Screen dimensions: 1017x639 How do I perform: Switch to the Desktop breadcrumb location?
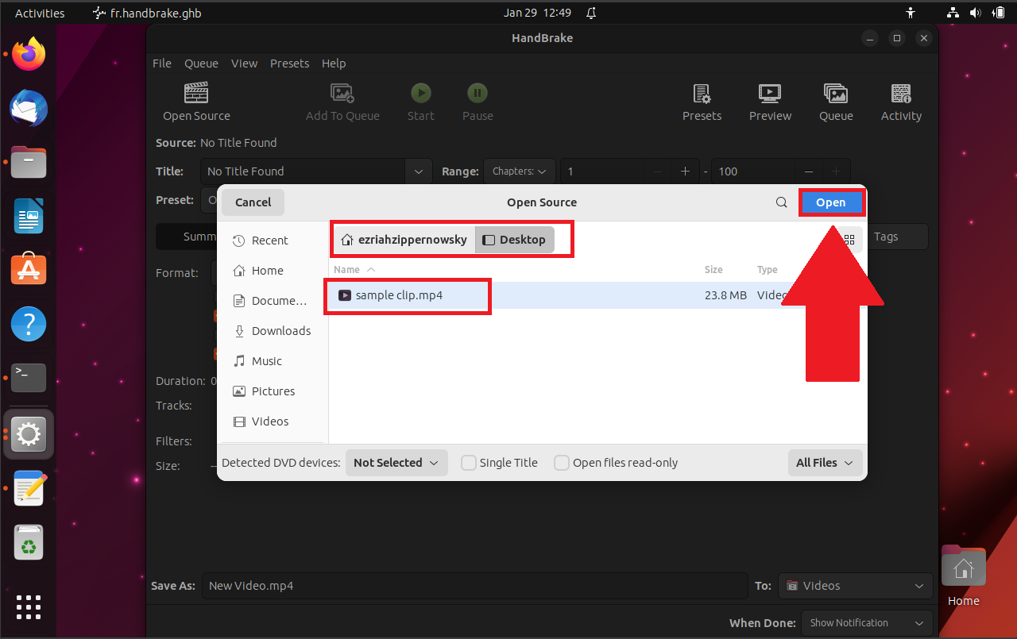coord(514,239)
